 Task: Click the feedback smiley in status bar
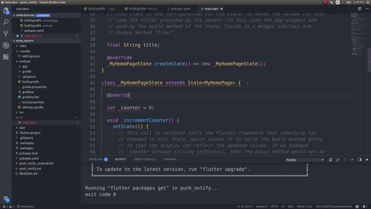357,207
